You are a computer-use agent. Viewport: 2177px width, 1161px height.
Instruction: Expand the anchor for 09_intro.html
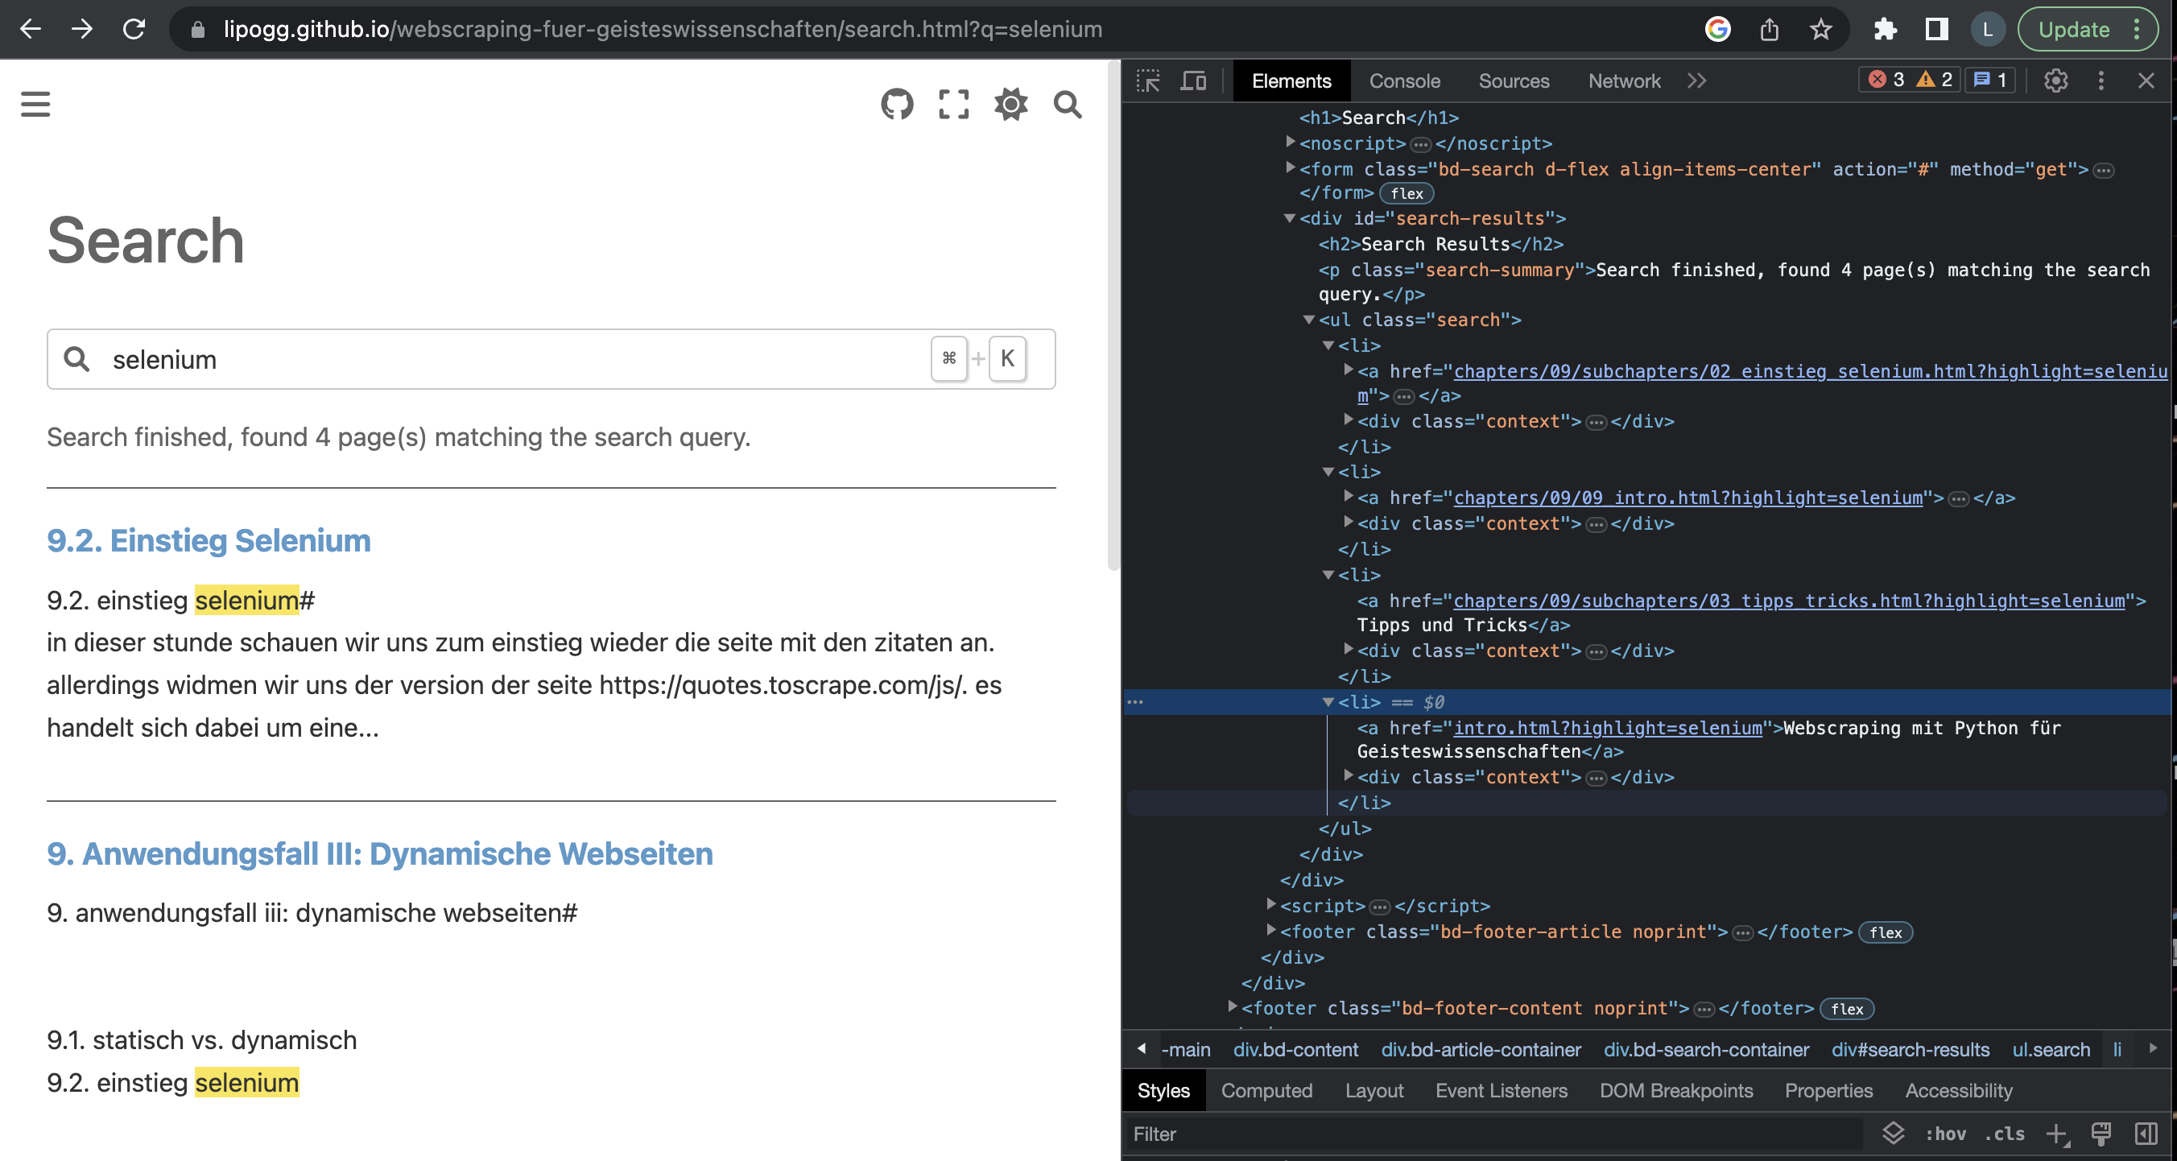pyautogui.click(x=1349, y=496)
